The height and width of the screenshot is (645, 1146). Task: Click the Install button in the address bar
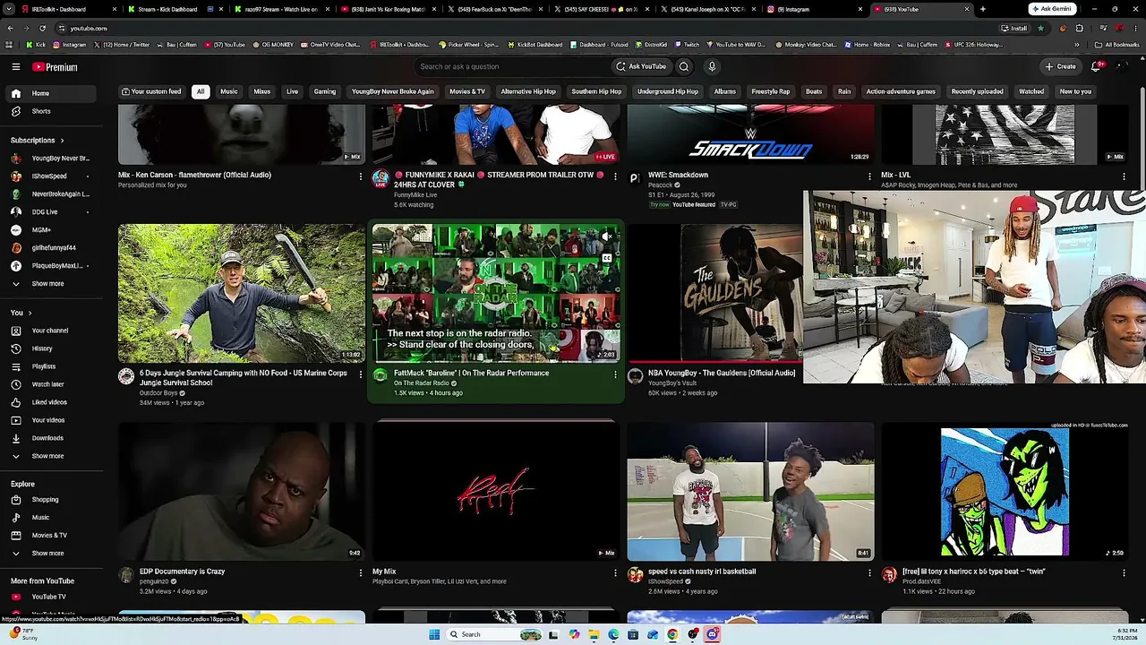pos(1014,28)
